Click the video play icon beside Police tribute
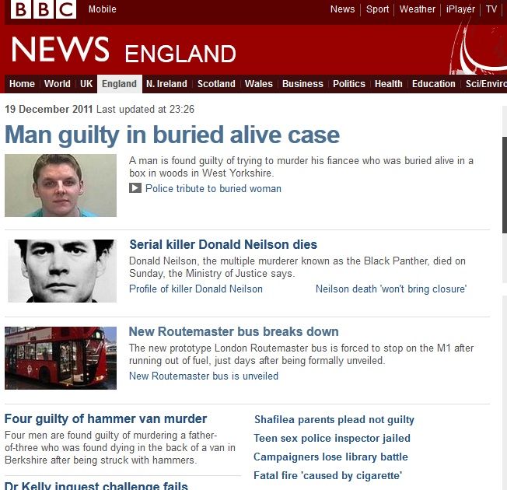This screenshot has height=490, width=507. coord(135,188)
